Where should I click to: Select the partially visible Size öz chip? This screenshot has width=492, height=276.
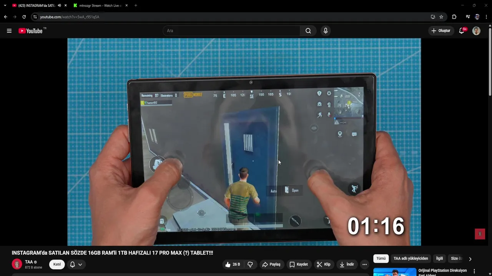pos(456,259)
